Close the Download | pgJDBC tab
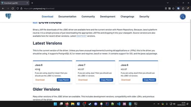This screenshot has height=107, width=191. tap(27, 3)
